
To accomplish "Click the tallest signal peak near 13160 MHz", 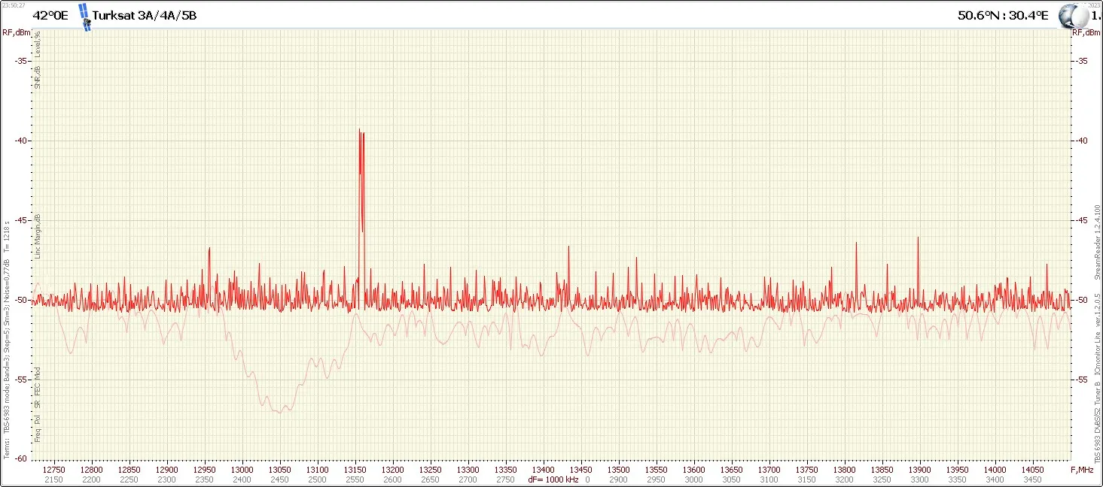I will (360, 132).
